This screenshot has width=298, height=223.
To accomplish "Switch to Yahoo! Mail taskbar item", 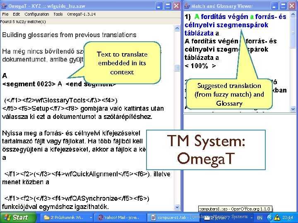I will pyautogui.click(x=120, y=217).
